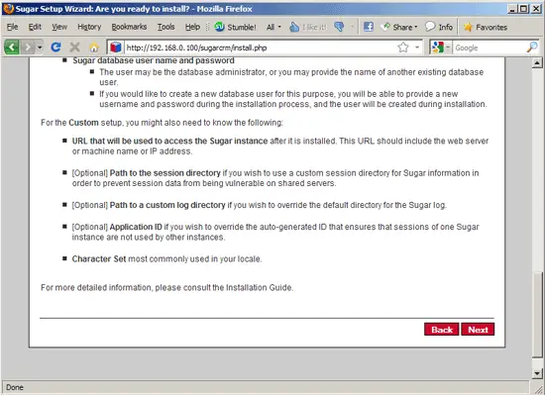Click the red Next button

coord(478,330)
